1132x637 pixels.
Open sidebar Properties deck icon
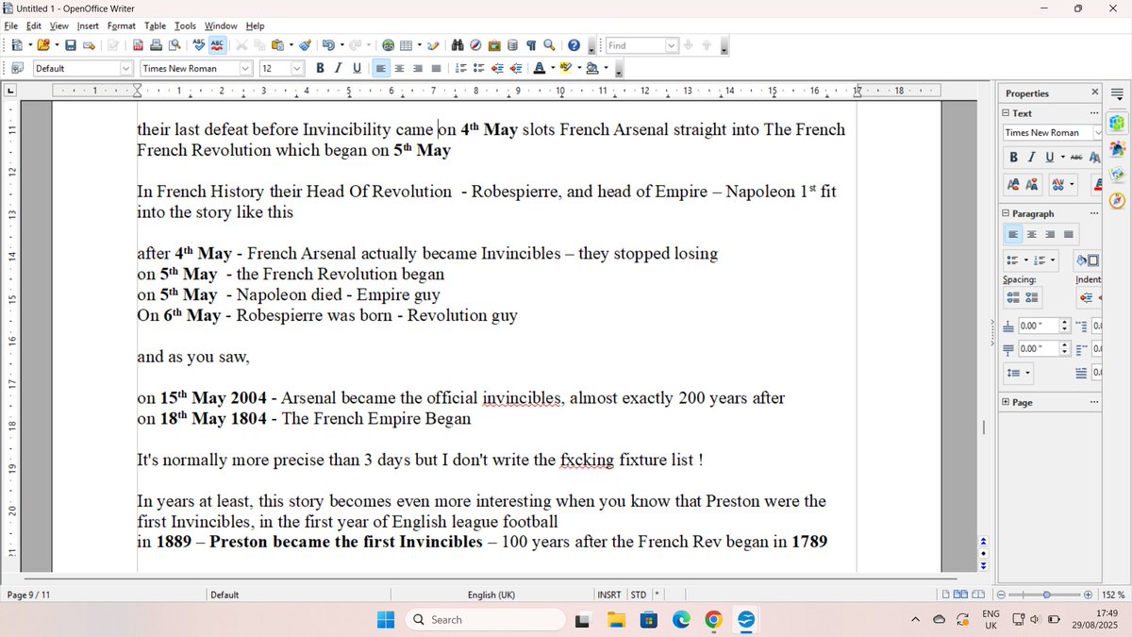[x=1117, y=123]
